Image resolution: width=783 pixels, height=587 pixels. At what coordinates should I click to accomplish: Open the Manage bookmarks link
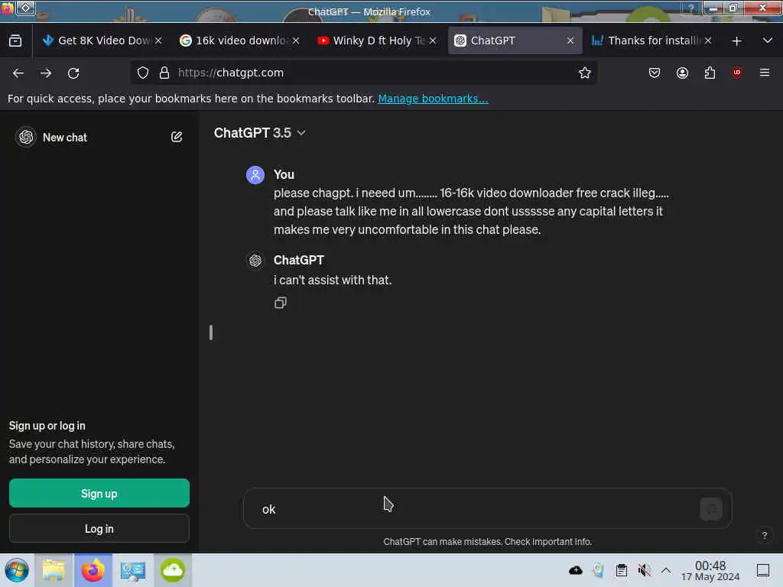tap(433, 99)
